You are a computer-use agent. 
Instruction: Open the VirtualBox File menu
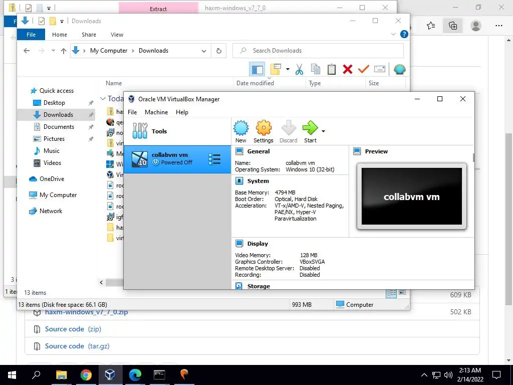132,112
